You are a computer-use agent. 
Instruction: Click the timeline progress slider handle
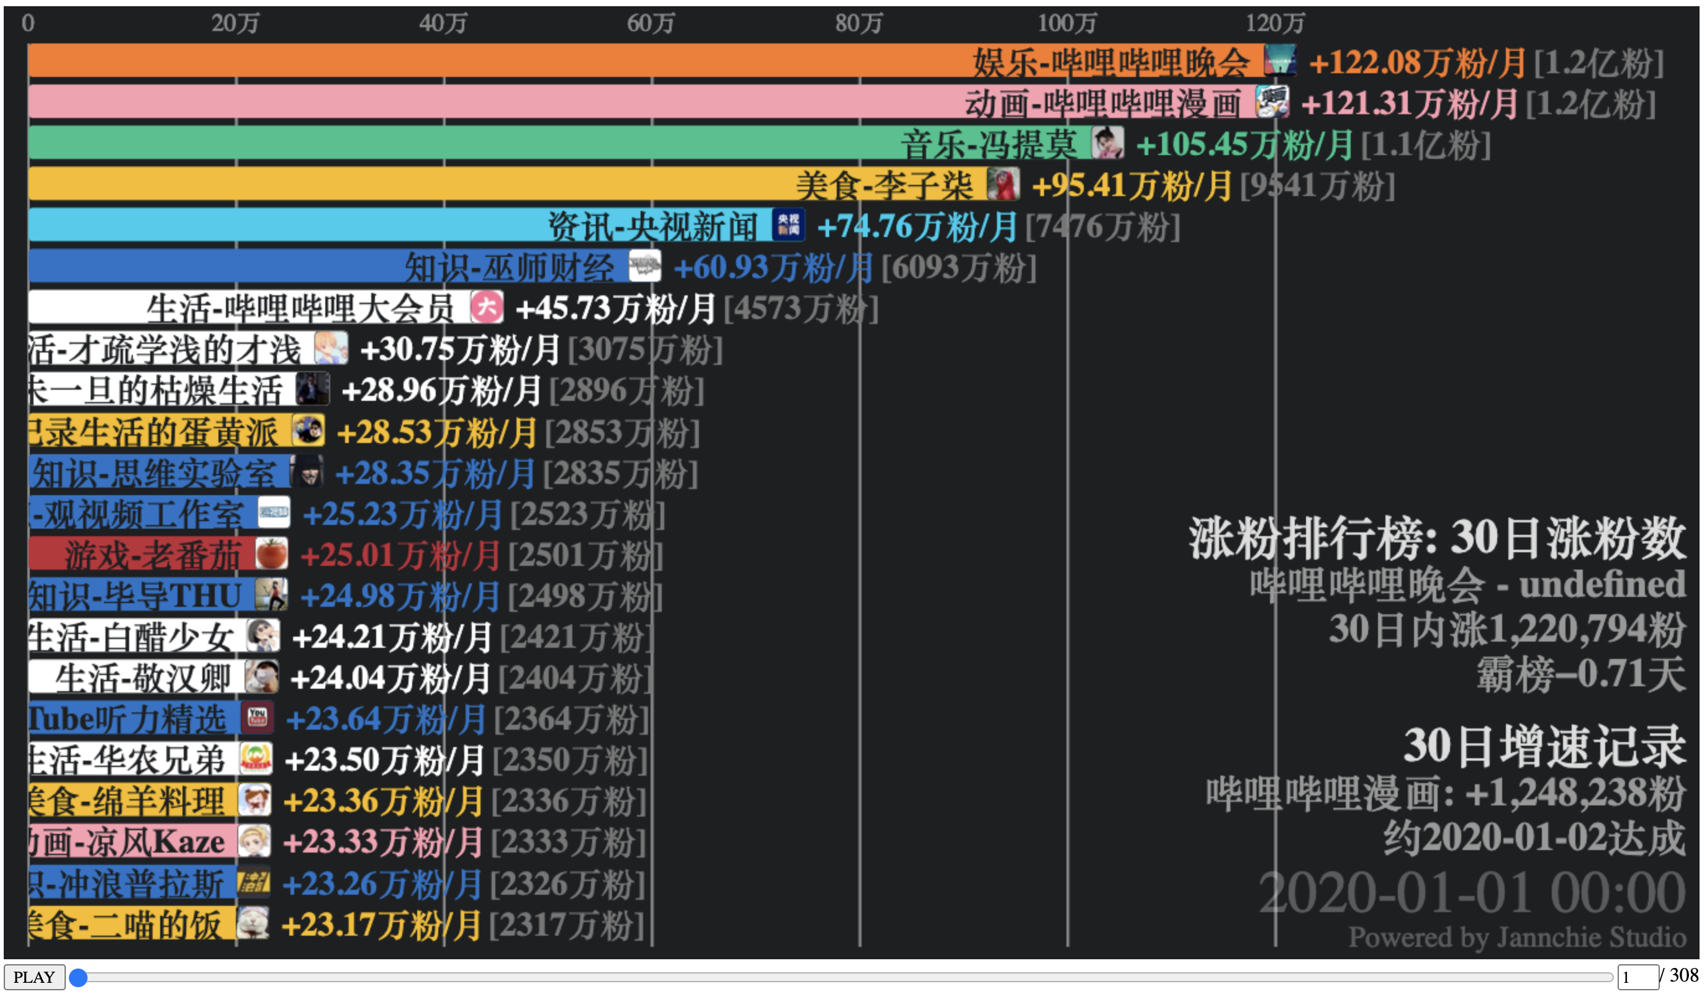[80, 977]
